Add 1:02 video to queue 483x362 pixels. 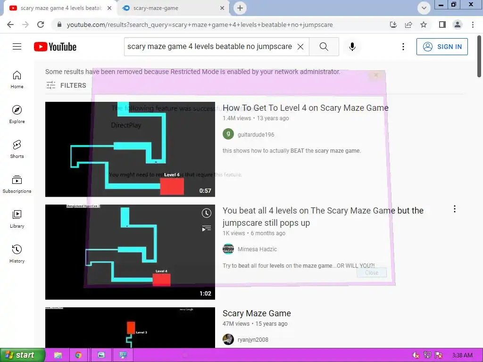click(x=207, y=229)
